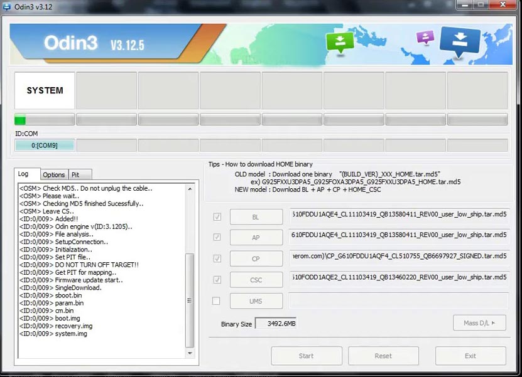The width and height of the screenshot is (522, 377).
Task: Click the Odin3 app icon in title bar
Action: tap(6, 6)
